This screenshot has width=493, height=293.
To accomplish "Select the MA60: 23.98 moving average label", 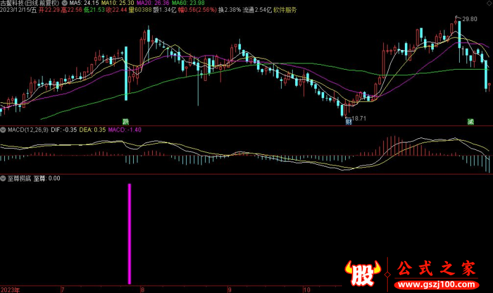I will (x=188, y=3).
